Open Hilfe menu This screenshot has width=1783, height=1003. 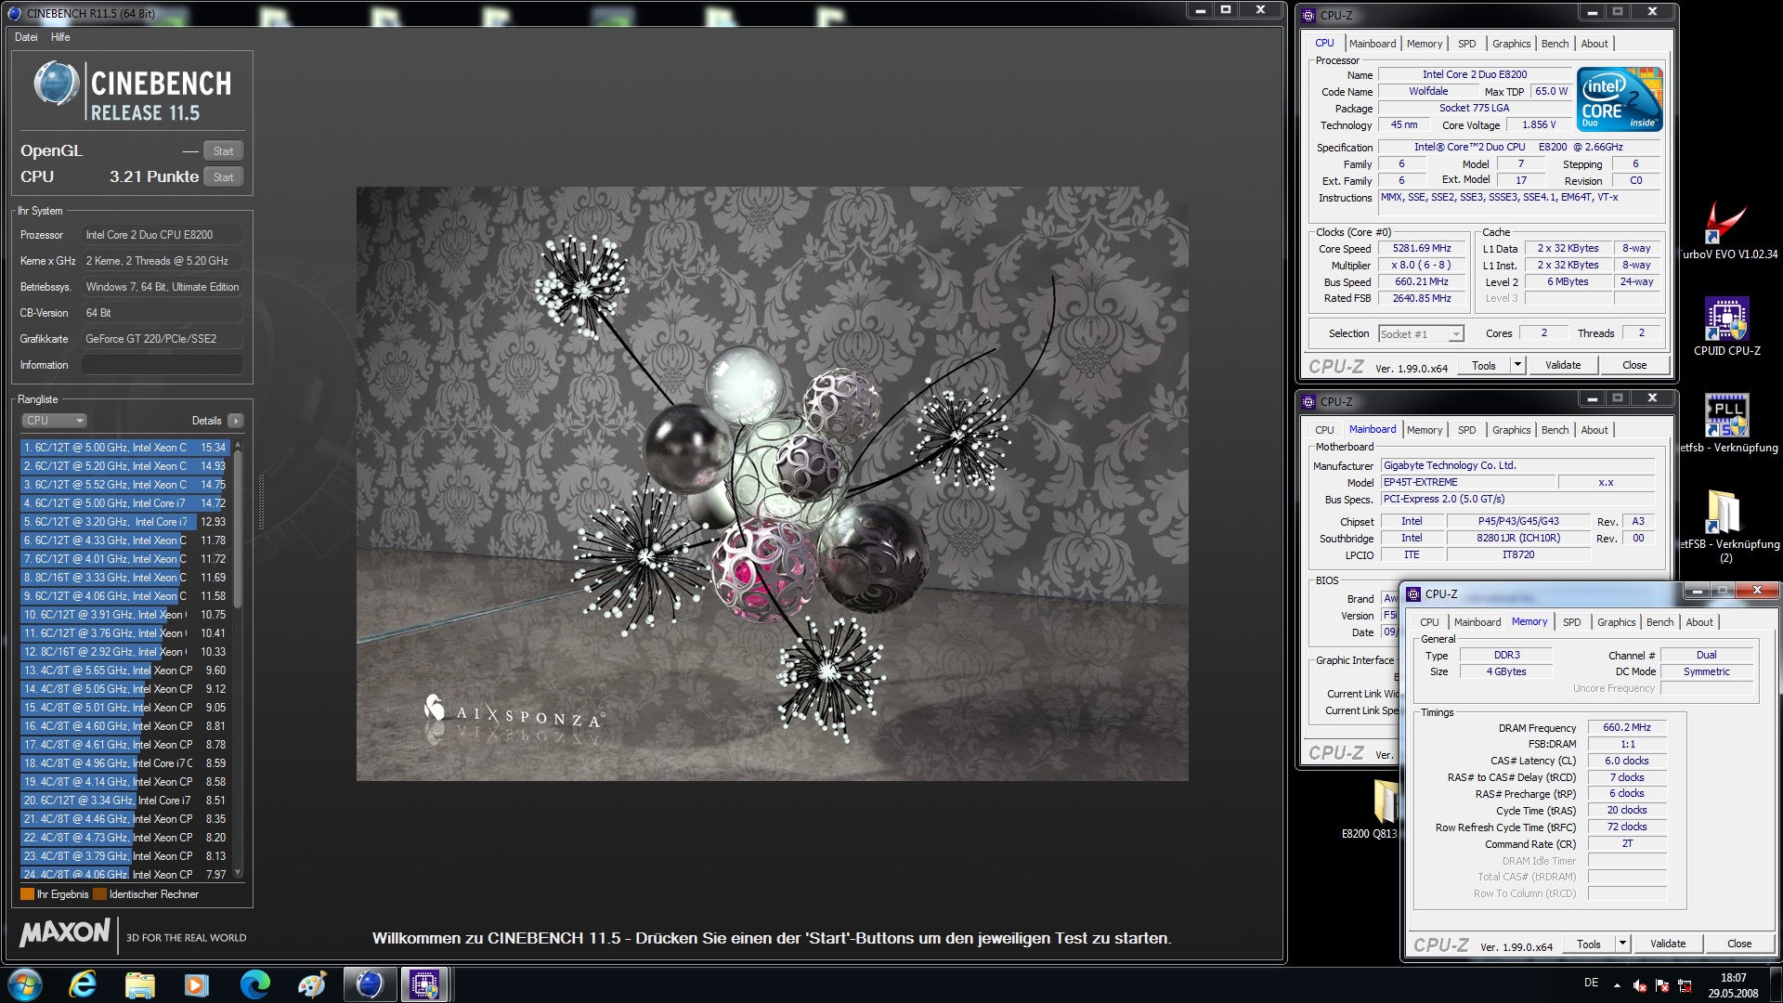(60, 37)
